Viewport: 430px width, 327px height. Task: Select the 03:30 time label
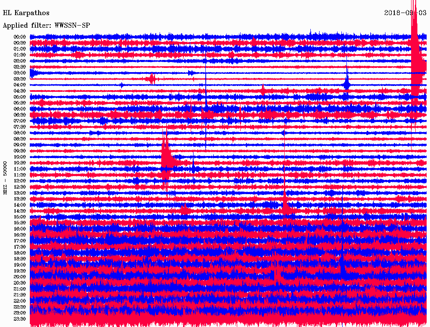(19, 79)
